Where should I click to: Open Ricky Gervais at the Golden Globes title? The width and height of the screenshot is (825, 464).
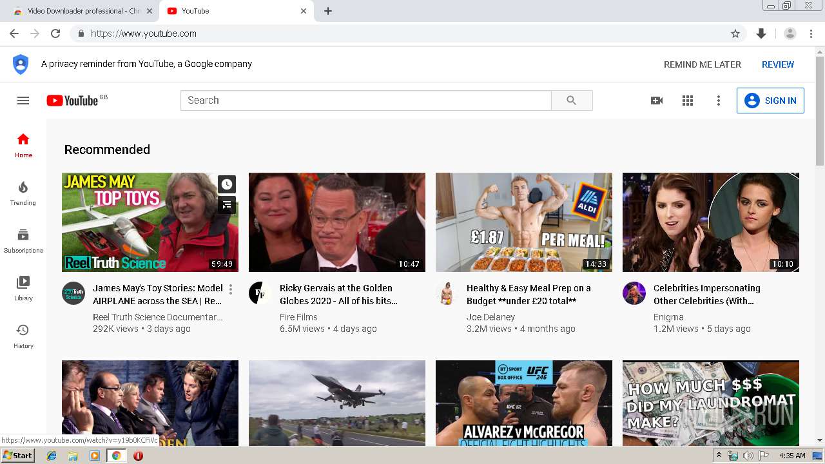(x=338, y=295)
